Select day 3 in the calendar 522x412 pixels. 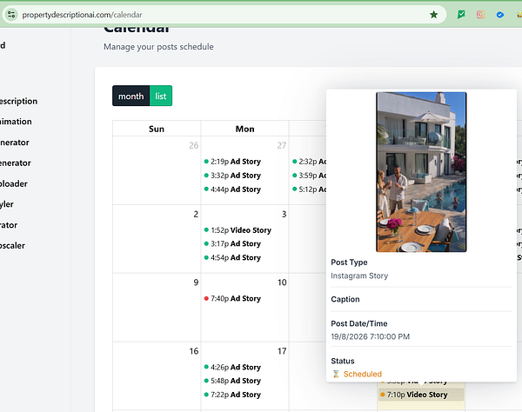(284, 214)
